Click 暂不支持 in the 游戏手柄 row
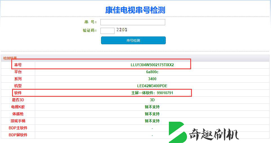The width and height of the screenshot is (271, 143). pos(152,121)
